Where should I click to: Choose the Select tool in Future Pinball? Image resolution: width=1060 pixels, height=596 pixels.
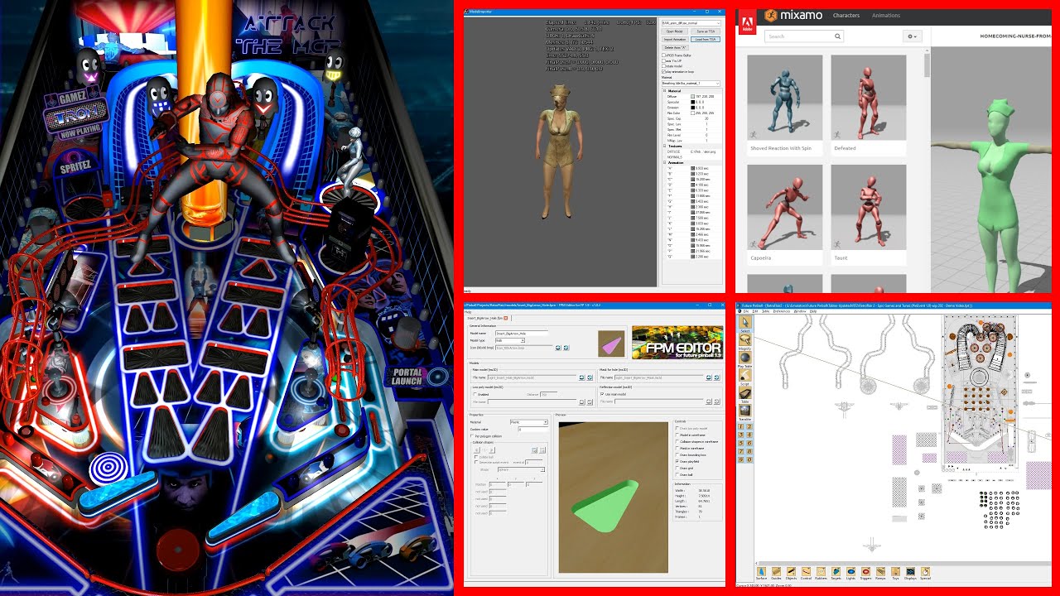click(744, 323)
